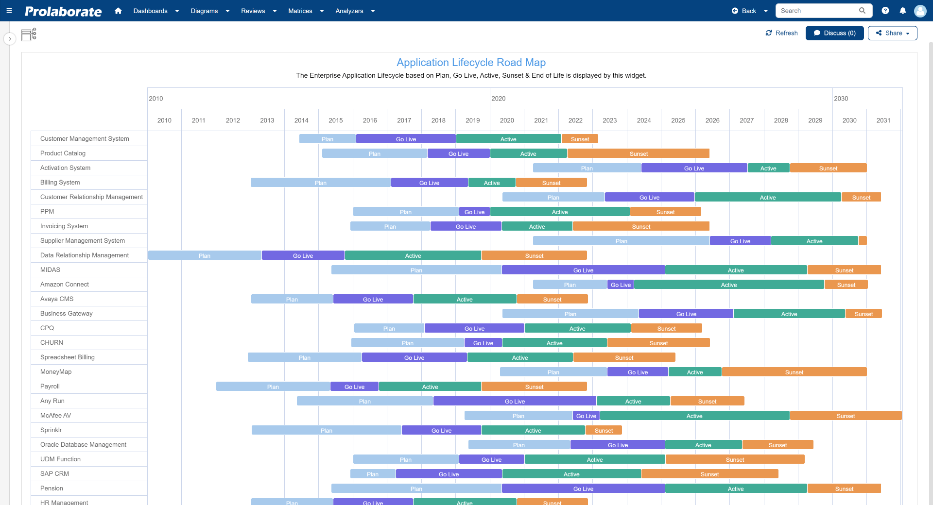Click Sprinklr Sunset bar
933x505 pixels.
[604, 430]
